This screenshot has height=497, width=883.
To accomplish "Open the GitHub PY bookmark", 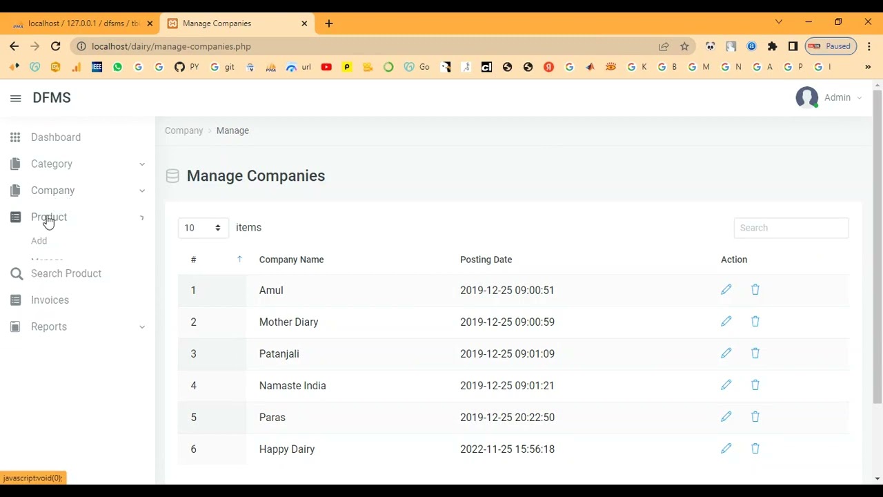I will click(x=186, y=67).
